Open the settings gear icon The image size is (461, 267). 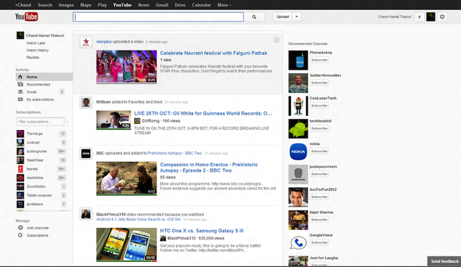[442, 16]
